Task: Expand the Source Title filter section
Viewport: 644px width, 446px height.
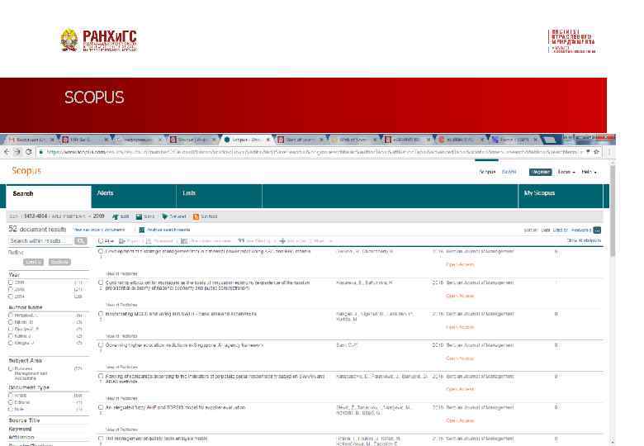Action: click(24, 420)
